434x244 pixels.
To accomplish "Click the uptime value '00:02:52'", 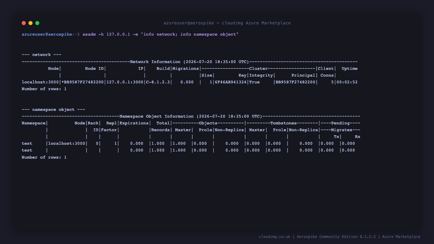I will pyautogui.click(x=347, y=82).
